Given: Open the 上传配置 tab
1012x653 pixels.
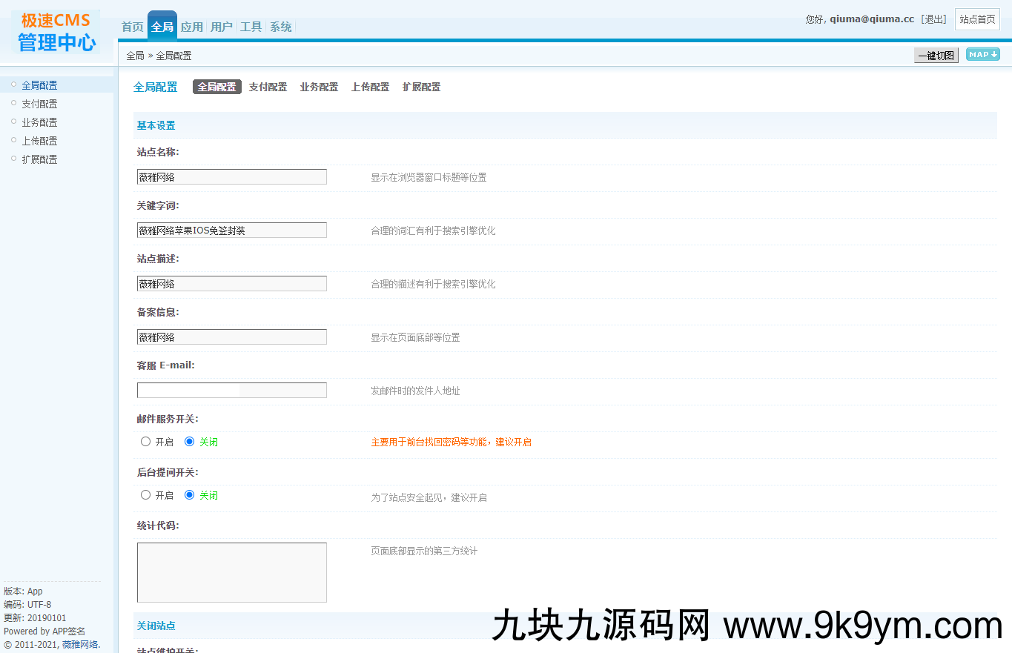Looking at the screenshot, I should pyautogui.click(x=370, y=87).
